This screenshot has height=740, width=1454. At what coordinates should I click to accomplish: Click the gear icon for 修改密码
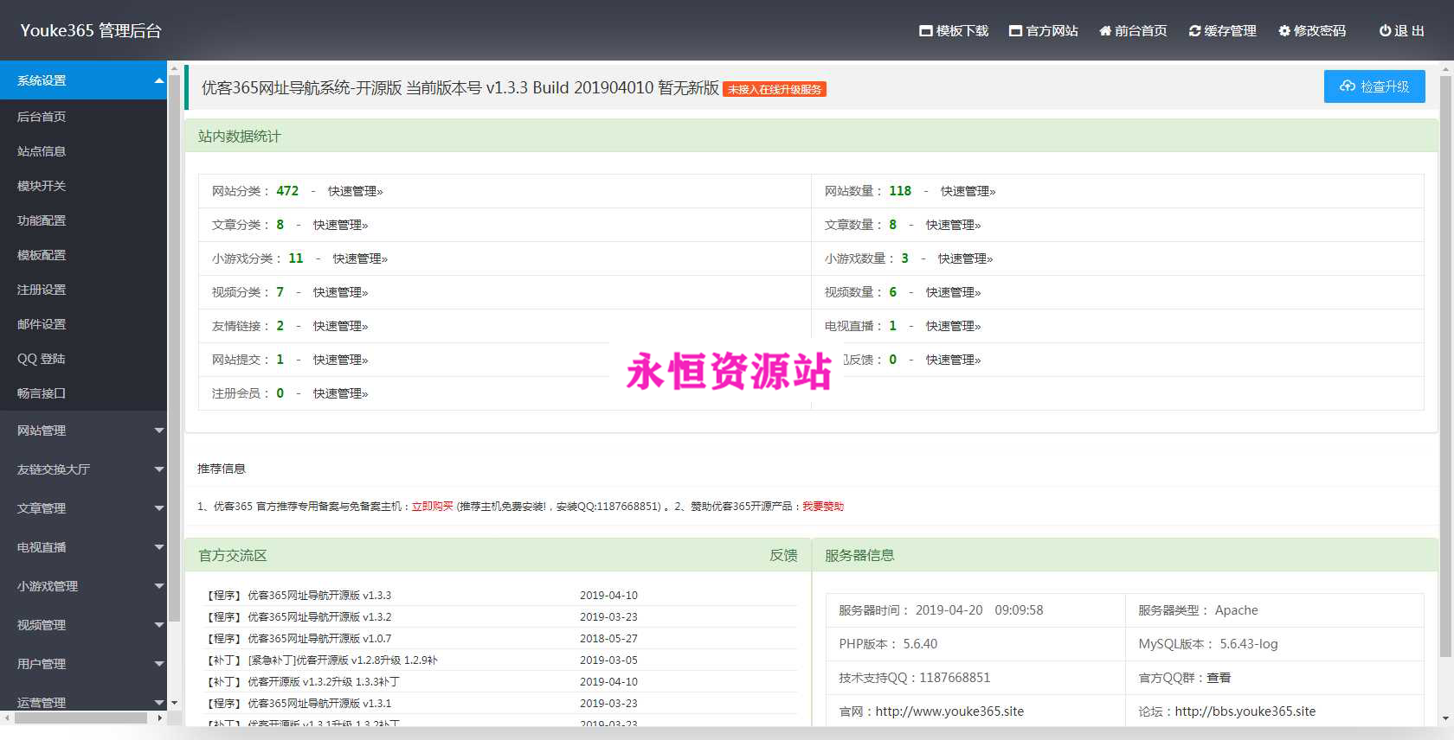(1284, 31)
